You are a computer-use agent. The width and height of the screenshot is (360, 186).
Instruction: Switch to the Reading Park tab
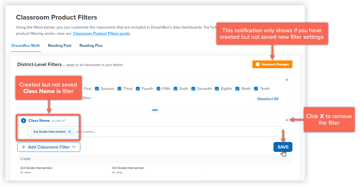pyautogui.click(x=60, y=46)
